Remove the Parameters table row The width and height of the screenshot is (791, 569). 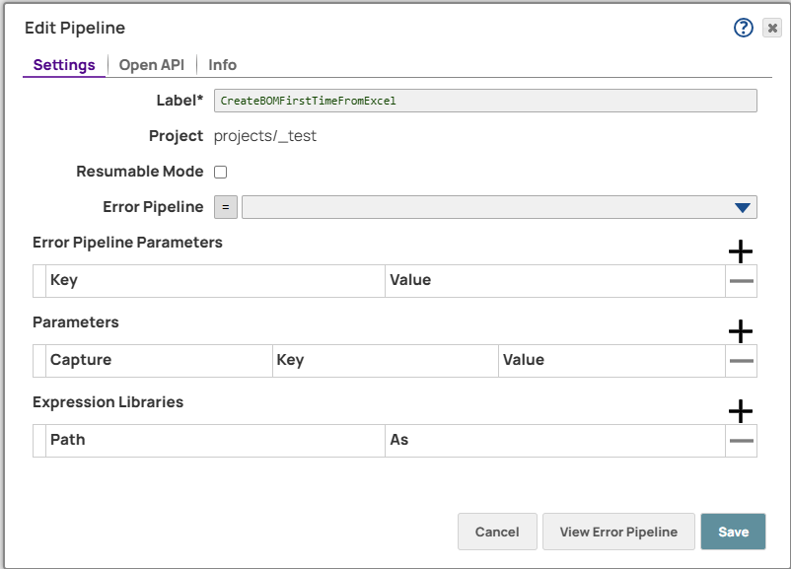click(741, 361)
